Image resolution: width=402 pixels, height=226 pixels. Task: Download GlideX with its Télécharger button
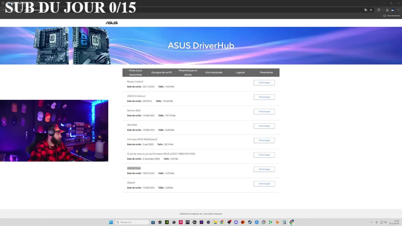pyautogui.click(x=264, y=184)
